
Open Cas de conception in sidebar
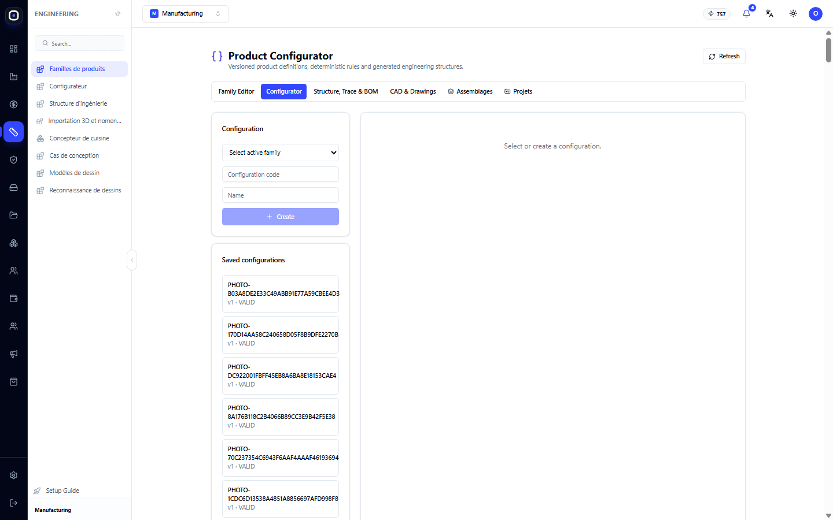pyautogui.click(x=80, y=155)
